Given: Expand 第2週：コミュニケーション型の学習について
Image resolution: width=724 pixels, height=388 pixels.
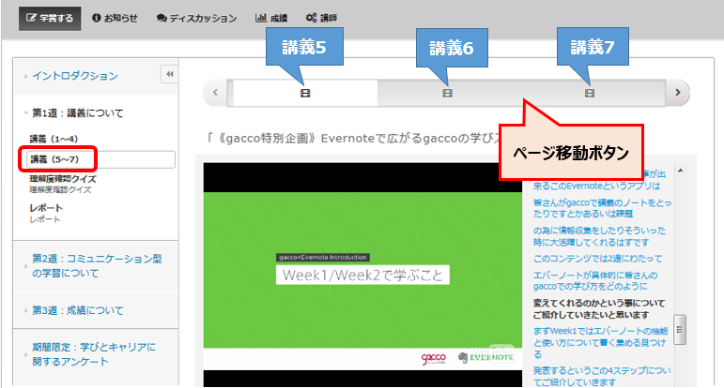Looking at the screenshot, I should click(97, 266).
